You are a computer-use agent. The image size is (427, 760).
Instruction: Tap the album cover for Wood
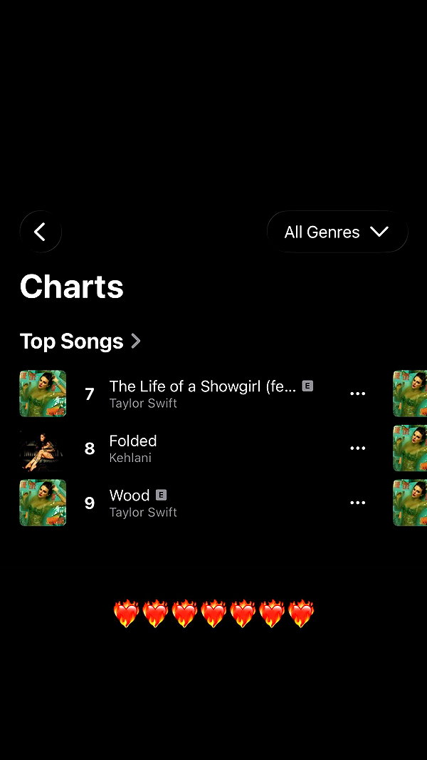pos(43,503)
